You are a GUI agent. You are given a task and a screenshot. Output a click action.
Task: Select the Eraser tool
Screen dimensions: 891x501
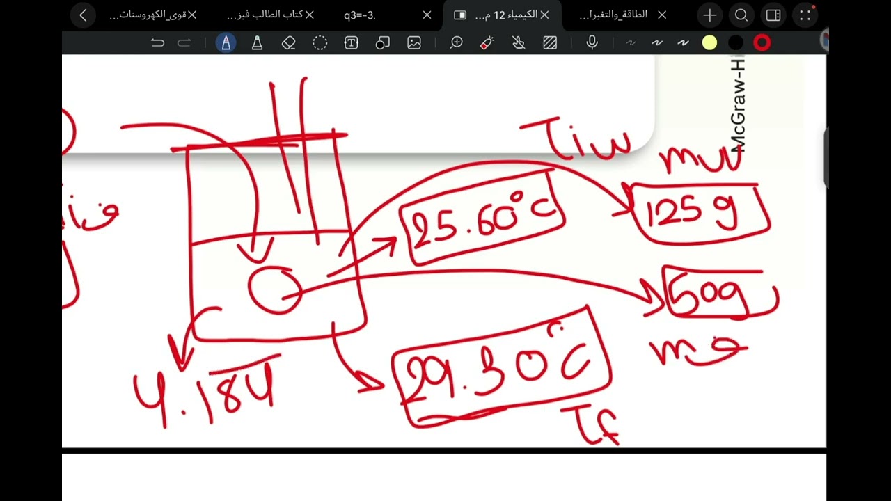(x=289, y=43)
